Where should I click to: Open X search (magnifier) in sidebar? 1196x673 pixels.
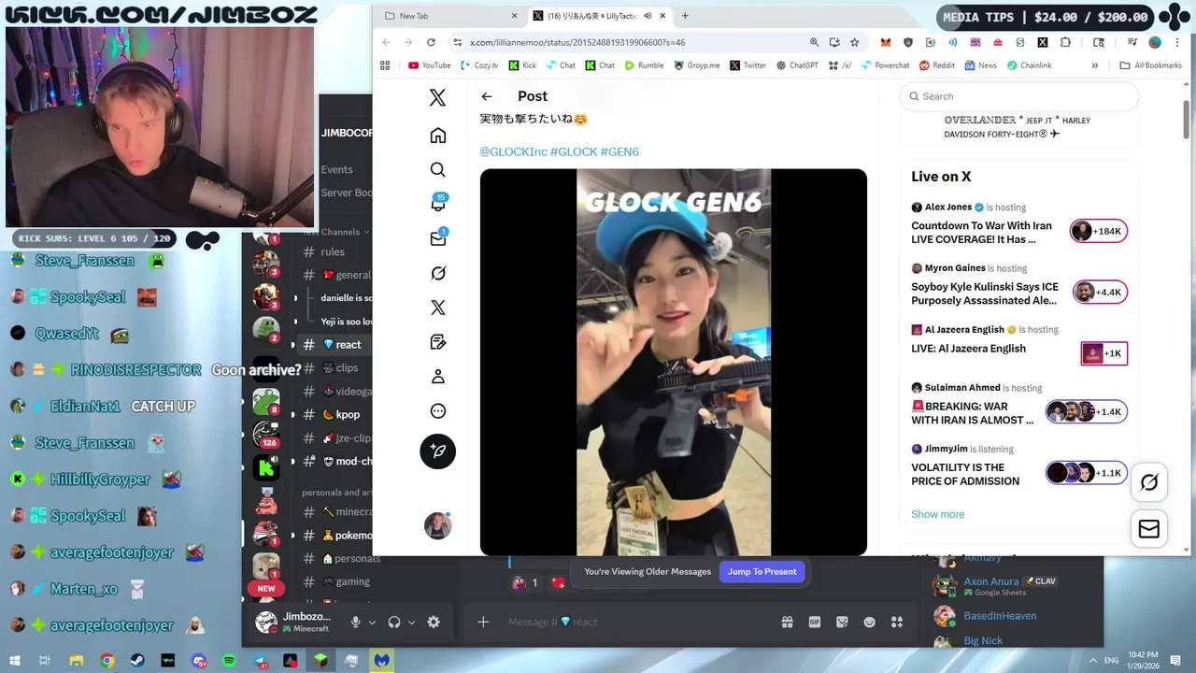[437, 169]
